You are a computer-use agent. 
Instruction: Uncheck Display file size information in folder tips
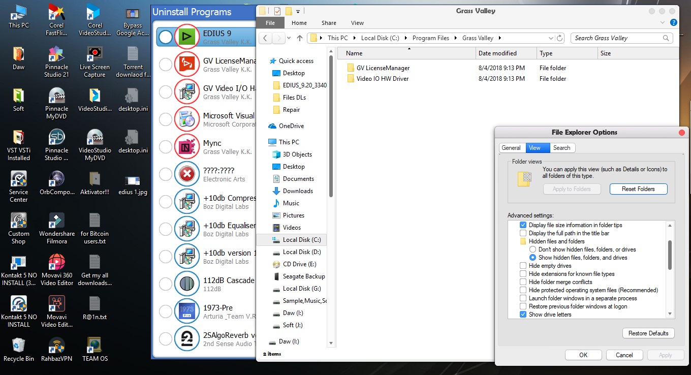[523, 225]
